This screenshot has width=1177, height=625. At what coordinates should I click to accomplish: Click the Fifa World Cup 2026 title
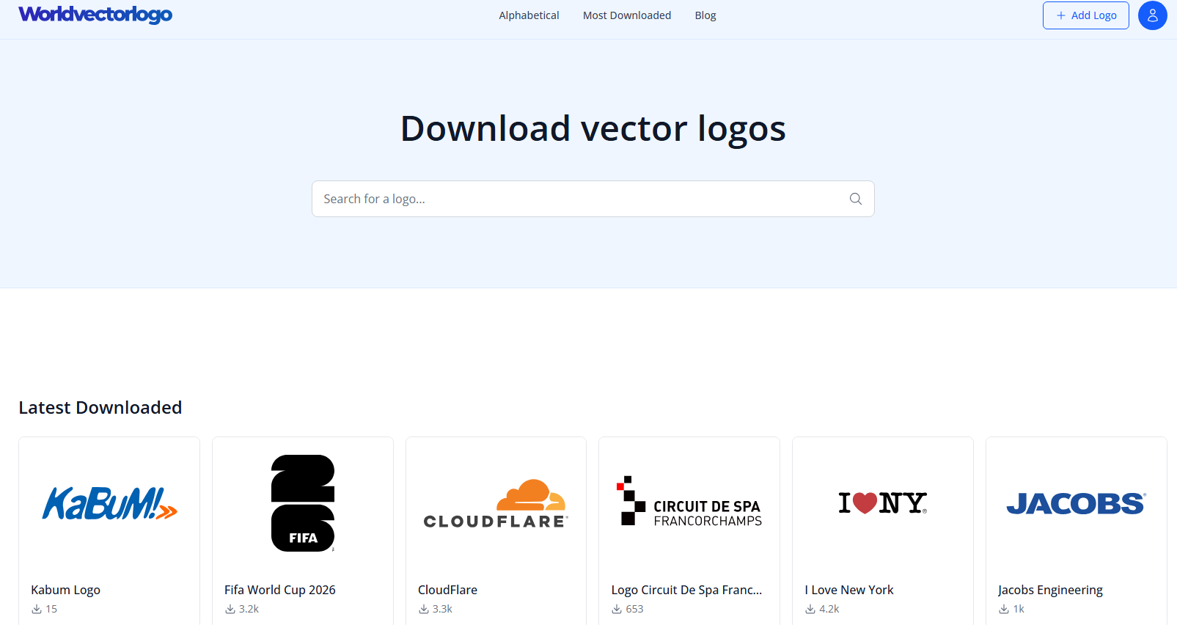[279, 590]
